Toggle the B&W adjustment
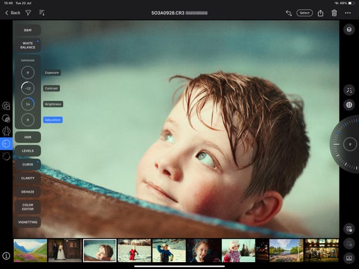359x269 pixels. coord(28,30)
